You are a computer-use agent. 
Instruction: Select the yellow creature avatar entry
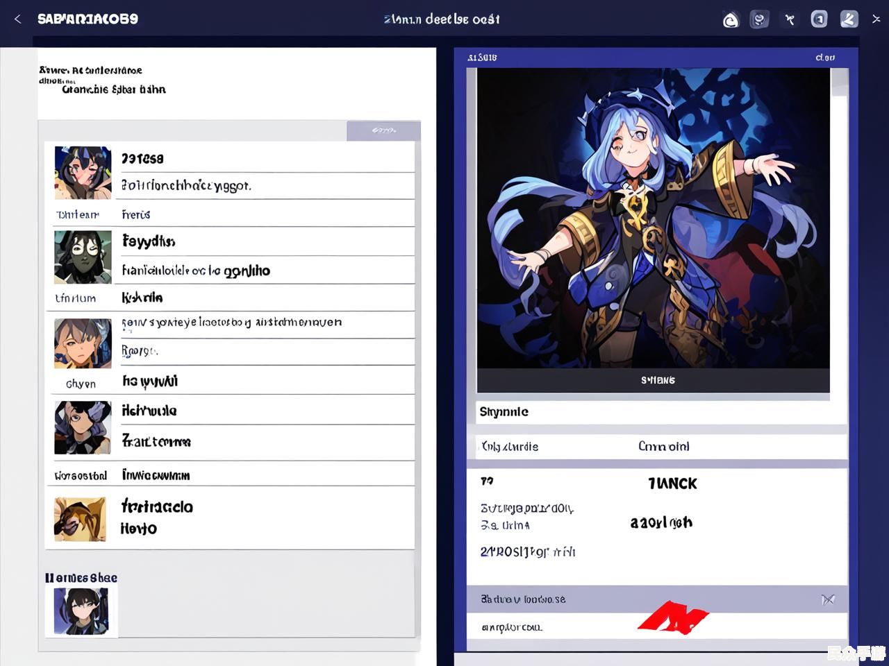point(81,519)
